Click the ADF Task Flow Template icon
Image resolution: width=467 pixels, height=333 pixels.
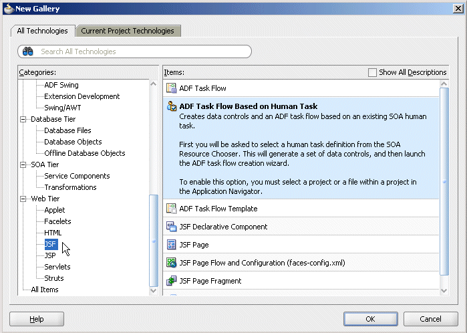171,209
